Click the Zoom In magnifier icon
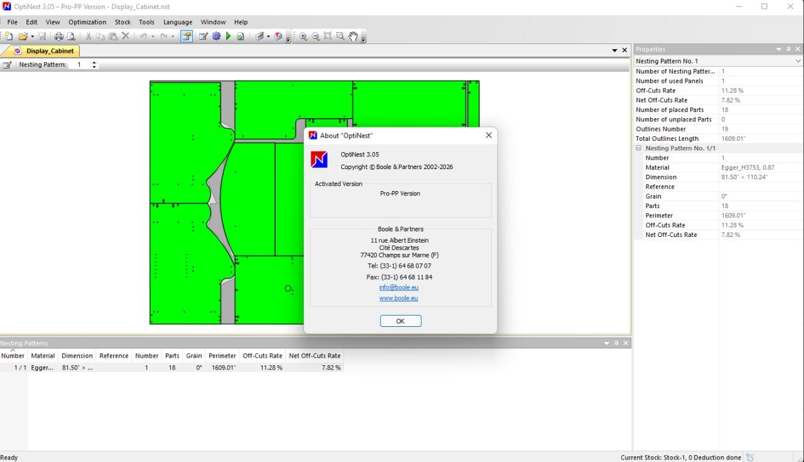Image resolution: width=804 pixels, height=462 pixels. [x=303, y=36]
